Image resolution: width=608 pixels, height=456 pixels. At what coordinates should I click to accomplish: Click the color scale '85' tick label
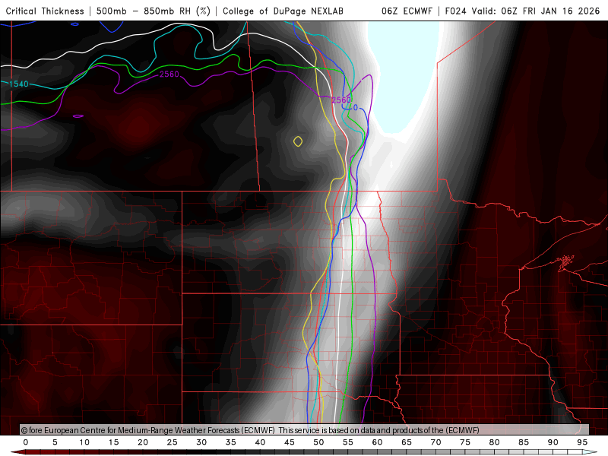tap(524, 442)
